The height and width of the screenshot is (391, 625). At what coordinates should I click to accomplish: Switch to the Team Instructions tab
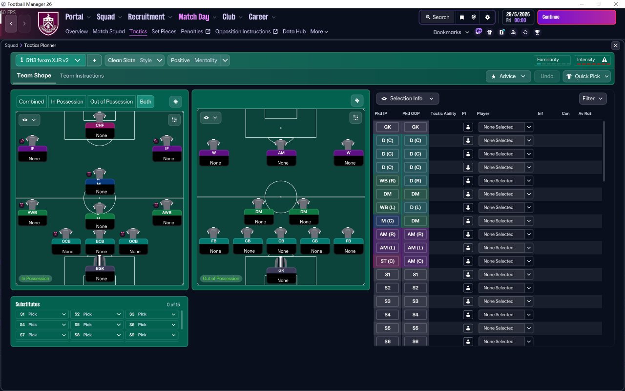tap(82, 76)
